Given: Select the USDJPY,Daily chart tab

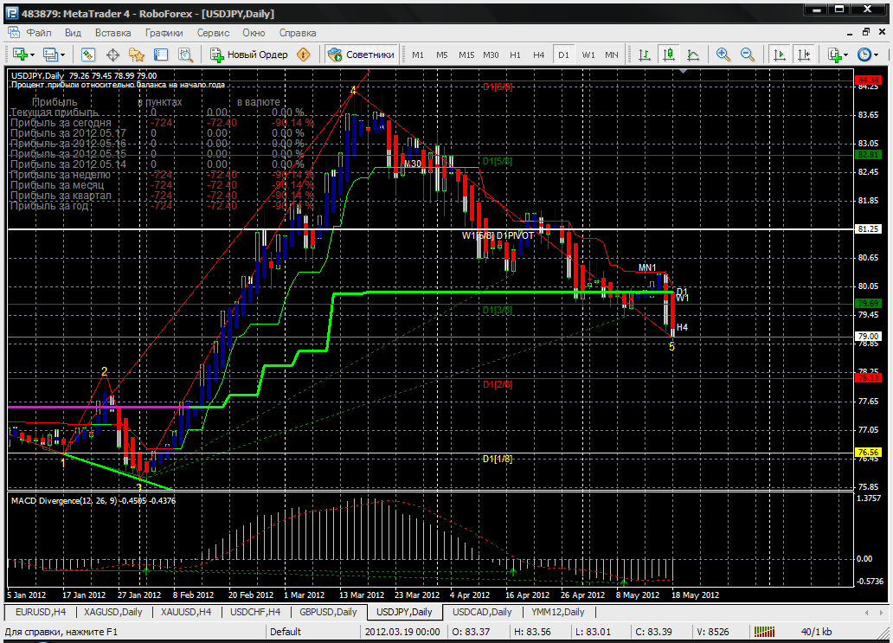Looking at the screenshot, I should (x=404, y=612).
